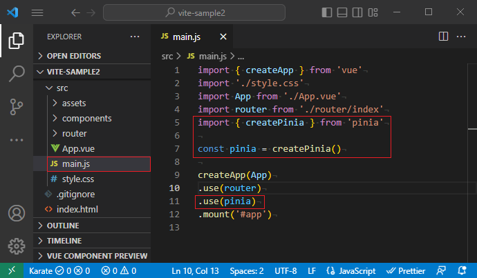The height and width of the screenshot is (278, 477).
Task: Click './router/index' import path text
Action: click(342, 109)
